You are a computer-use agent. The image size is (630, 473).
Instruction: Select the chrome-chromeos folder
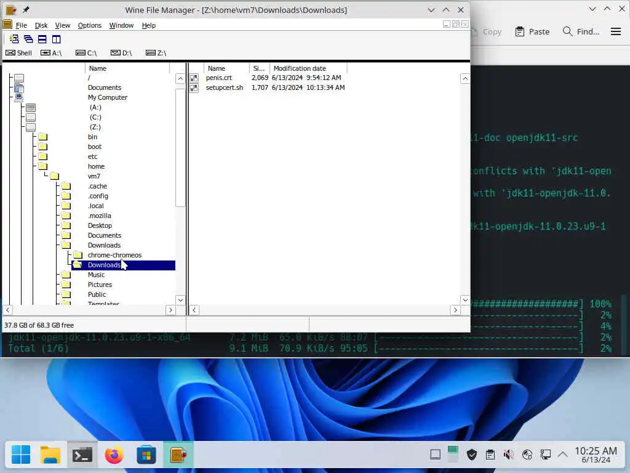point(114,255)
